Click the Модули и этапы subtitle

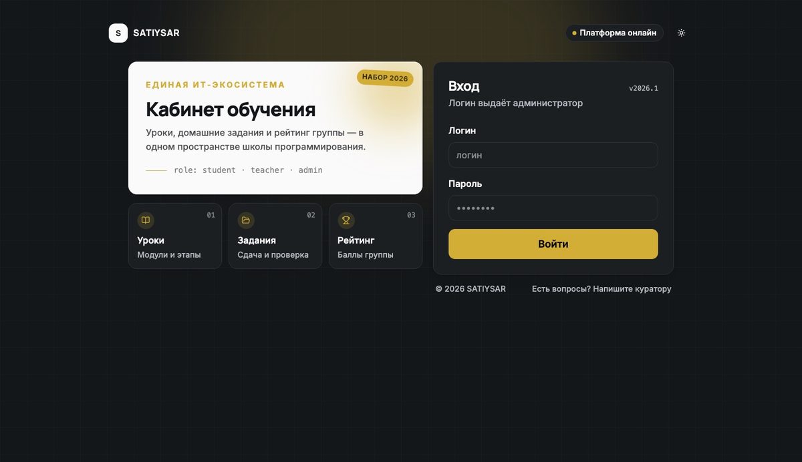point(169,255)
